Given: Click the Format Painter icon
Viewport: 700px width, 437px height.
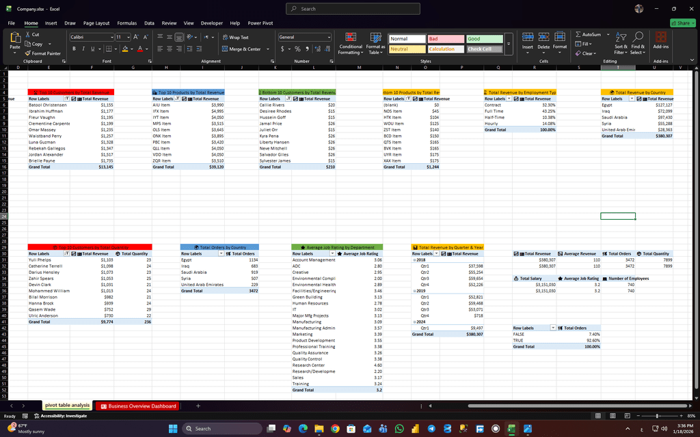Looking at the screenshot, I should [28, 53].
